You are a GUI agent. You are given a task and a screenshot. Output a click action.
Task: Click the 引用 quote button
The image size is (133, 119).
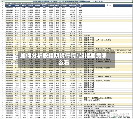pos(109,6)
